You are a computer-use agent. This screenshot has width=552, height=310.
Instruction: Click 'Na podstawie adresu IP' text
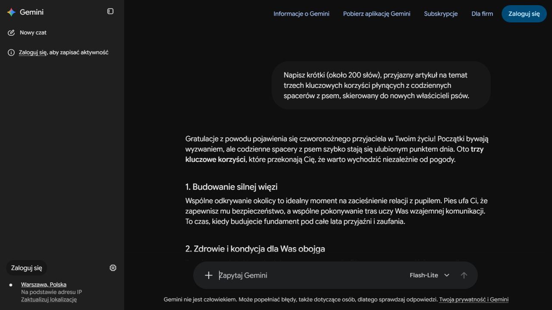pos(51,292)
